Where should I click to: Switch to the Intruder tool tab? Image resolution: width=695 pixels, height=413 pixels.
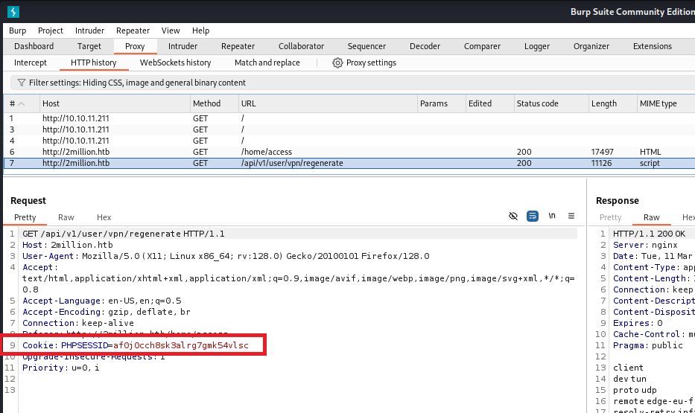click(183, 46)
